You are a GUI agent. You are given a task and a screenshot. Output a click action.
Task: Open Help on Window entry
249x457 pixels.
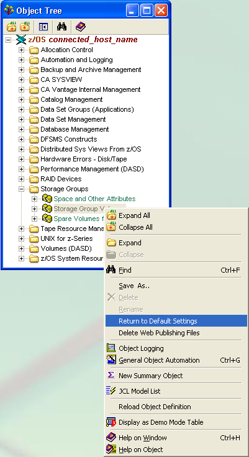click(176, 438)
